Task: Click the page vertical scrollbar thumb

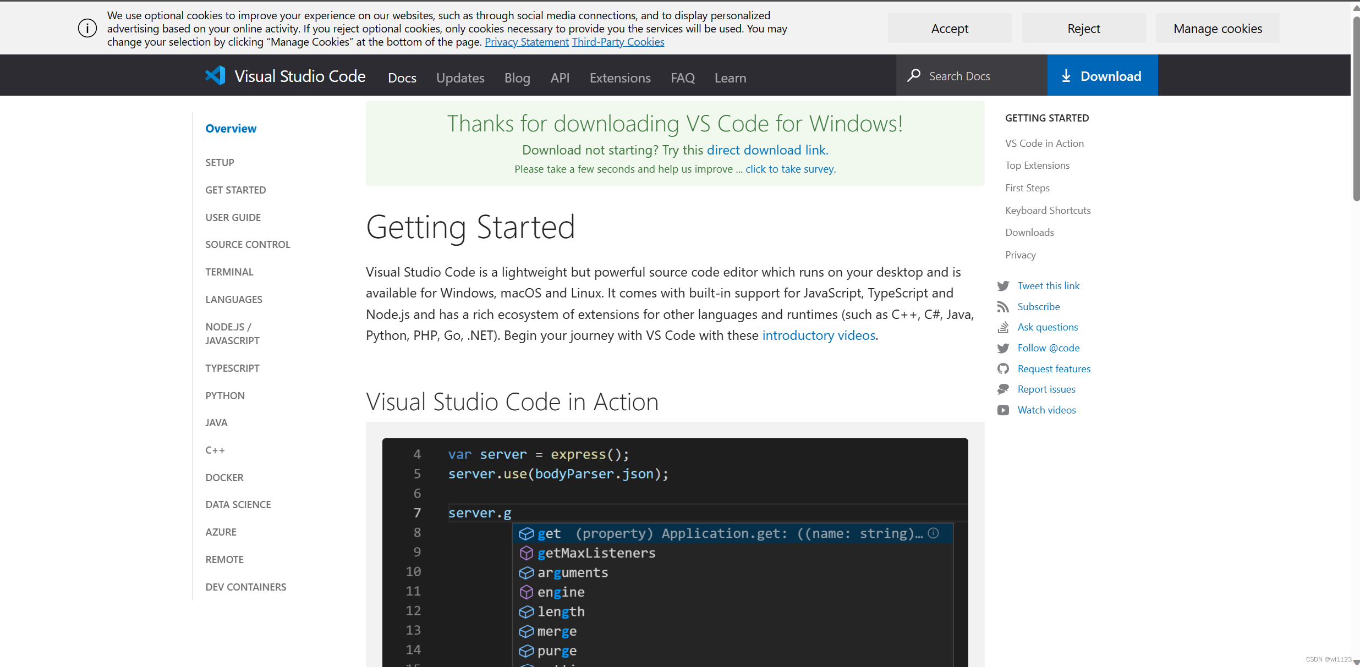Action: point(1356,110)
